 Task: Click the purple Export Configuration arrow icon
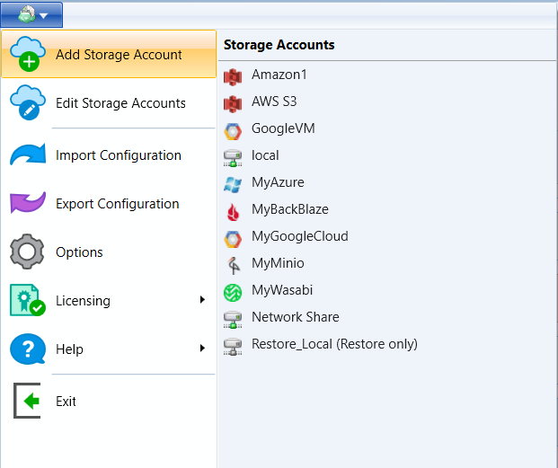coord(28,203)
